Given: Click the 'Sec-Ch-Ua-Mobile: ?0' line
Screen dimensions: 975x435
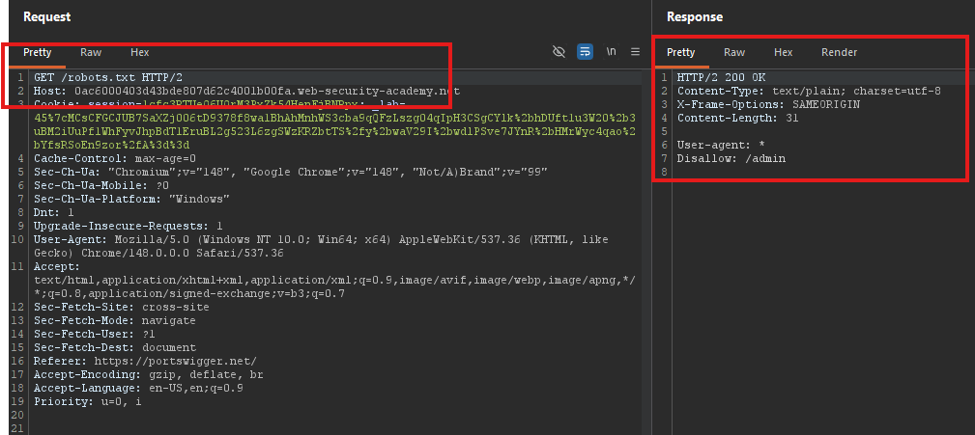Looking at the screenshot, I should point(101,185).
